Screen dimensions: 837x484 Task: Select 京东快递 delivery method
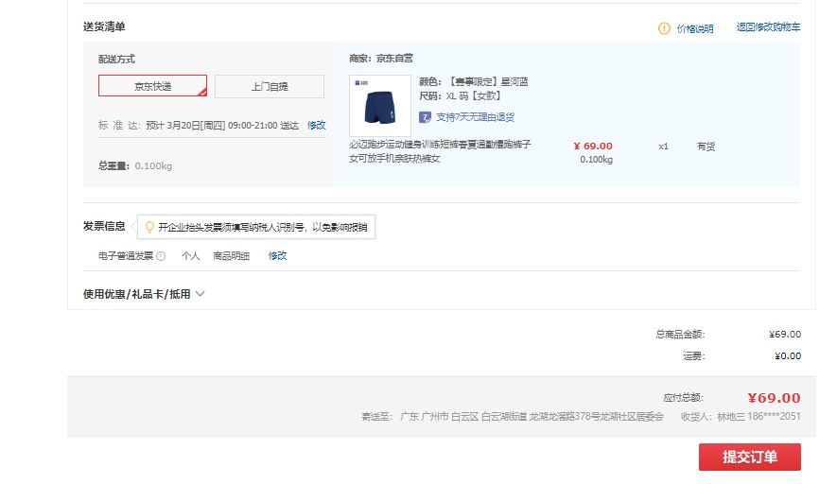click(152, 86)
